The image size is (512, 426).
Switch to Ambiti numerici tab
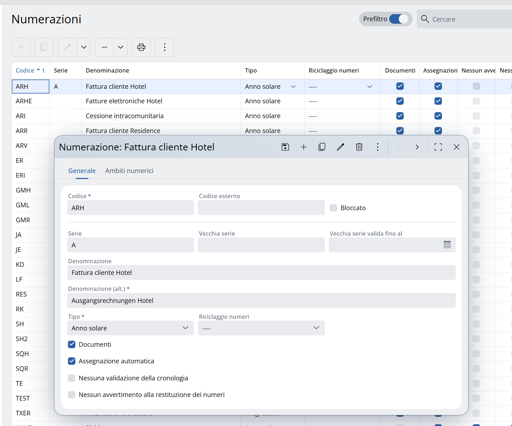point(129,171)
